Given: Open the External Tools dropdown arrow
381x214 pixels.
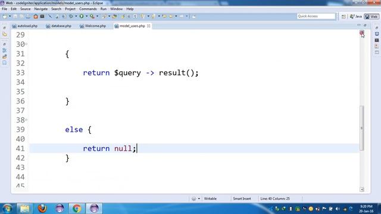Looking at the screenshot, I should [97, 17].
